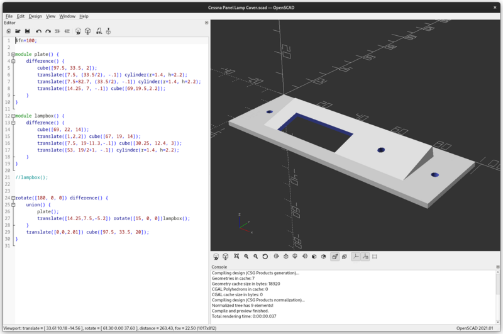
Task: Click the Zoom In magnifier icon
Action: [x=246, y=257]
